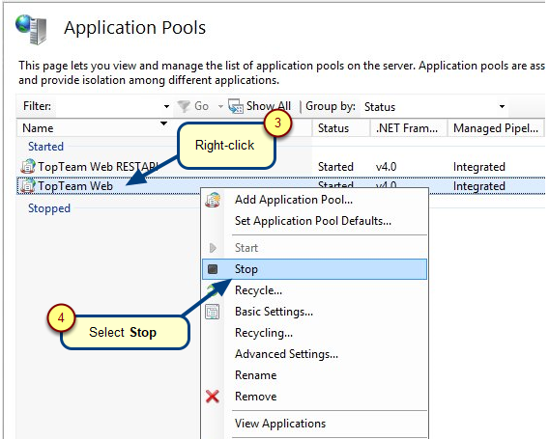Open Advanced Settings... from context menu
The height and width of the screenshot is (439, 549).
[x=314, y=354]
